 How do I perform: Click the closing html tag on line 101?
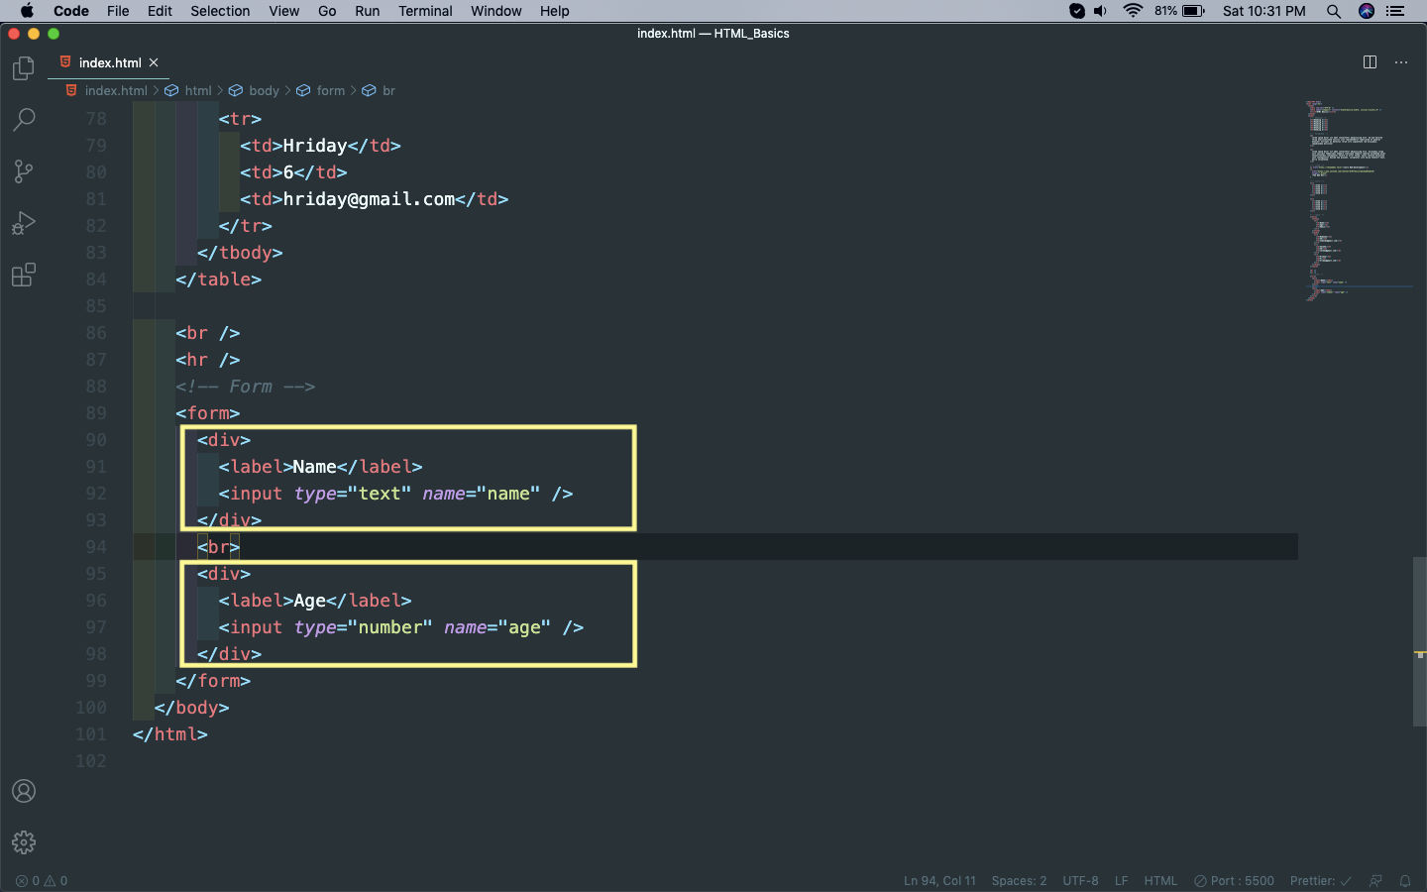pos(170,734)
